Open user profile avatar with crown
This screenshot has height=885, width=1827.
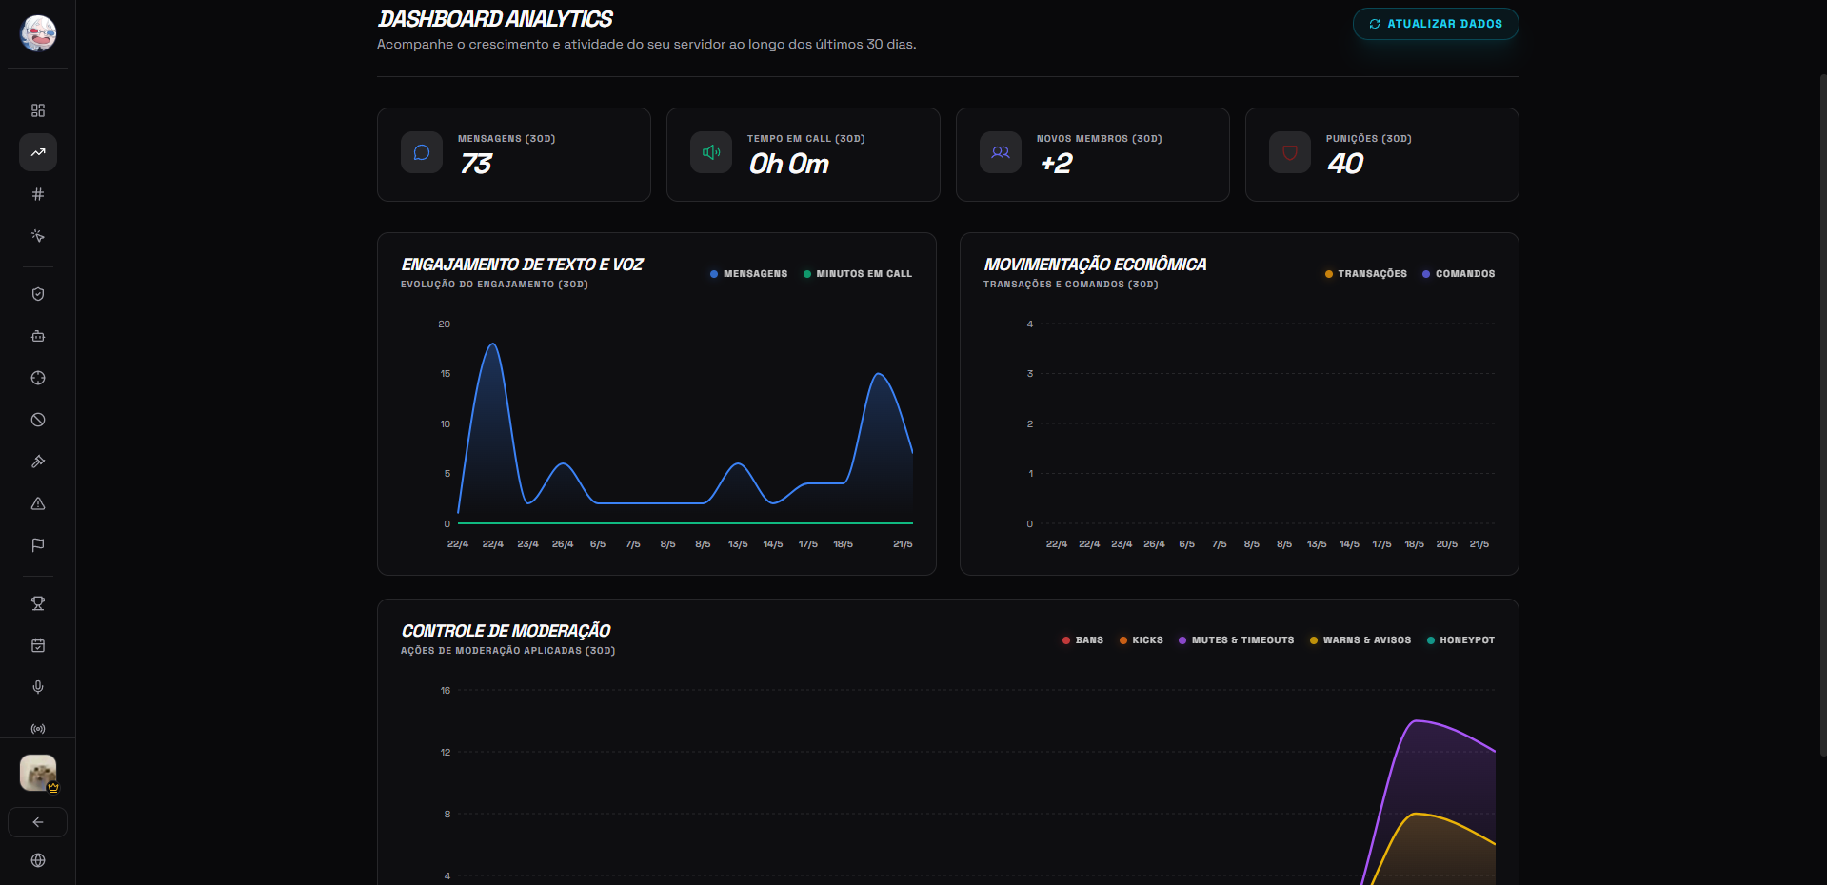38,773
